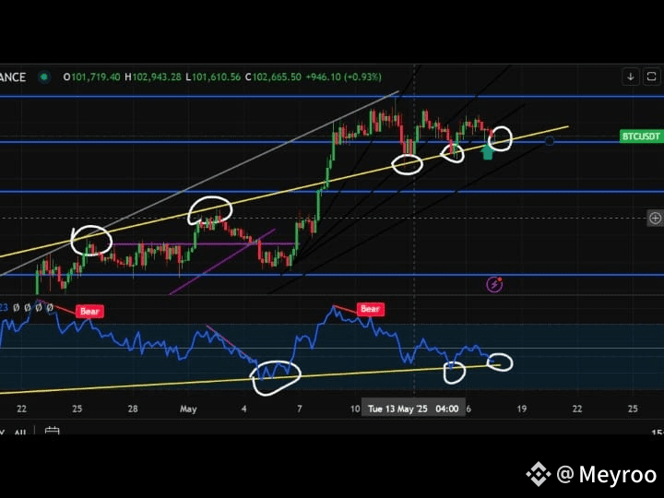The width and height of the screenshot is (664, 498).
Task: Open the go-to-date calendar icon
Action: 52,431
